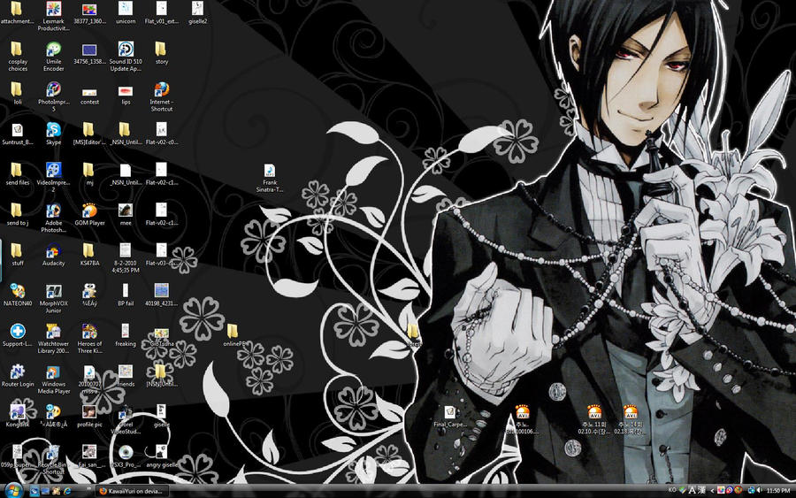Launch the Sound ID 510 Update App
Screen dimensions: 796x498
(x=126, y=57)
